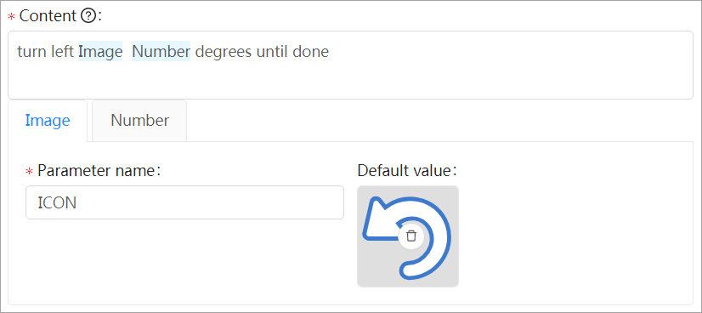The height and width of the screenshot is (313, 702).
Task: Select the turn-left arrow default image
Action: 408,236
